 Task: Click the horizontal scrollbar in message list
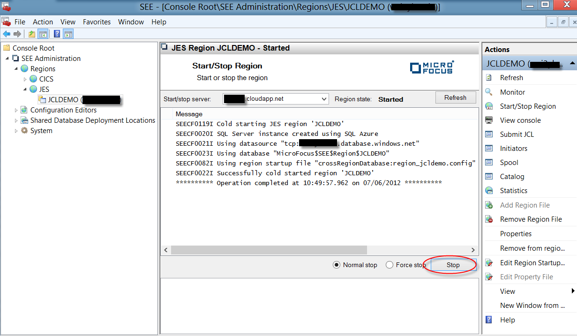[x=281, y=250]
